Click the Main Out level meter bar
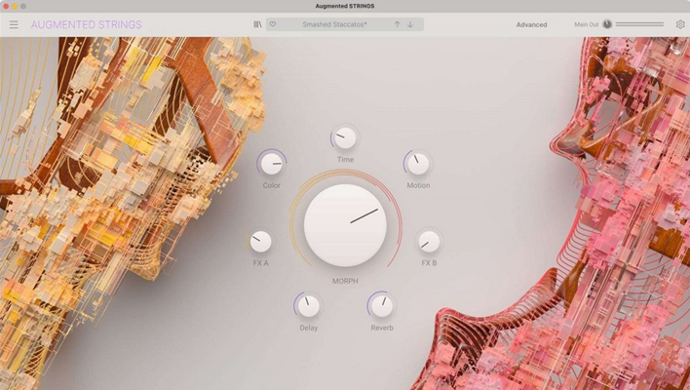 point(639,24)
